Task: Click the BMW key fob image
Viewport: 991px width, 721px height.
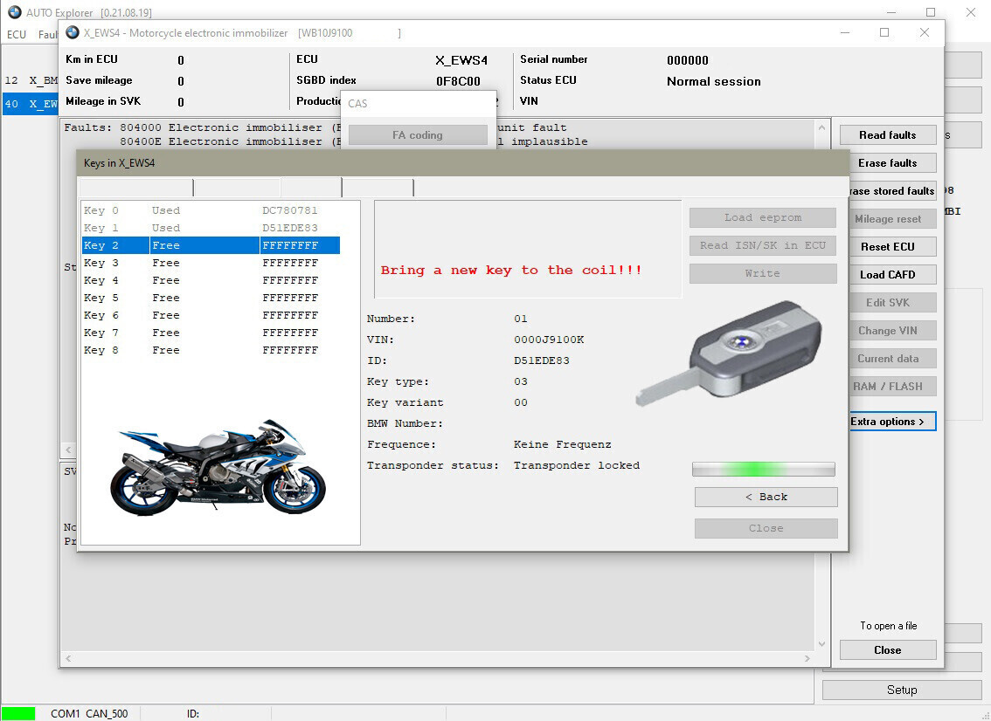Action: click(x=730, y=354)
